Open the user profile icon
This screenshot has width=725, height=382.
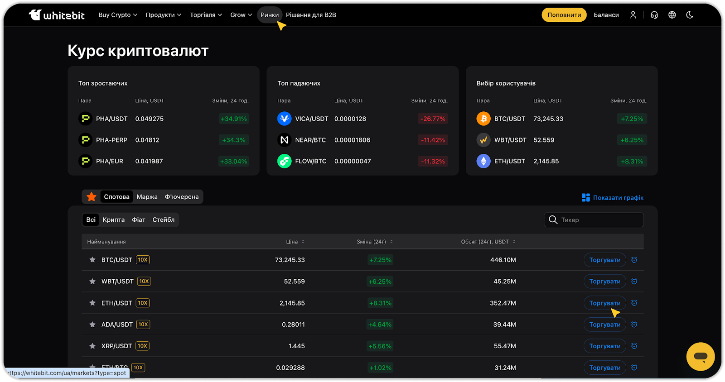click(633, 15)
